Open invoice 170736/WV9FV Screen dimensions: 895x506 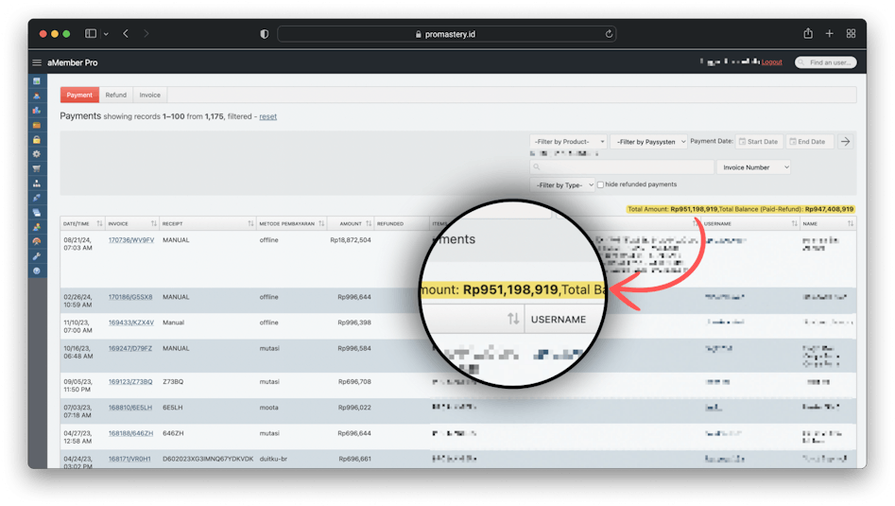tap(130, 240)
